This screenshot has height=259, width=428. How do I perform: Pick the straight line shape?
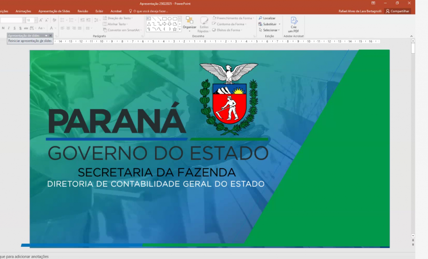pos(154,19)
